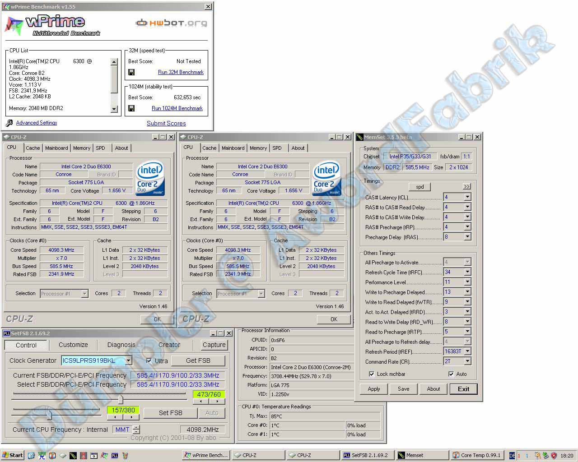Switch to Diagnosis tab in SetFSB
The height and width of the screenshot is (462, 578).
tap(121, 345)
